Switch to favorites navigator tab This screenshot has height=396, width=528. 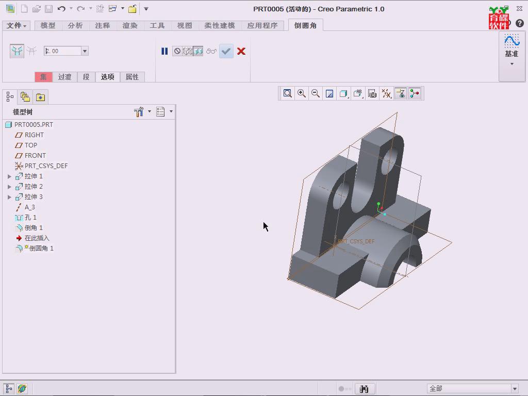point(40,97)
